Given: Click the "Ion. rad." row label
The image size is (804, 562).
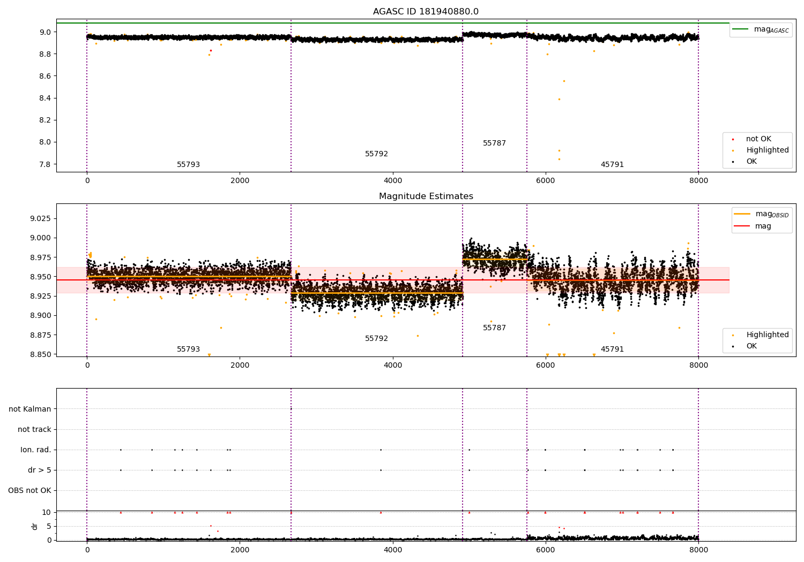Looking at the screenshot, I should pyautogui.click(x=36, y=450).
